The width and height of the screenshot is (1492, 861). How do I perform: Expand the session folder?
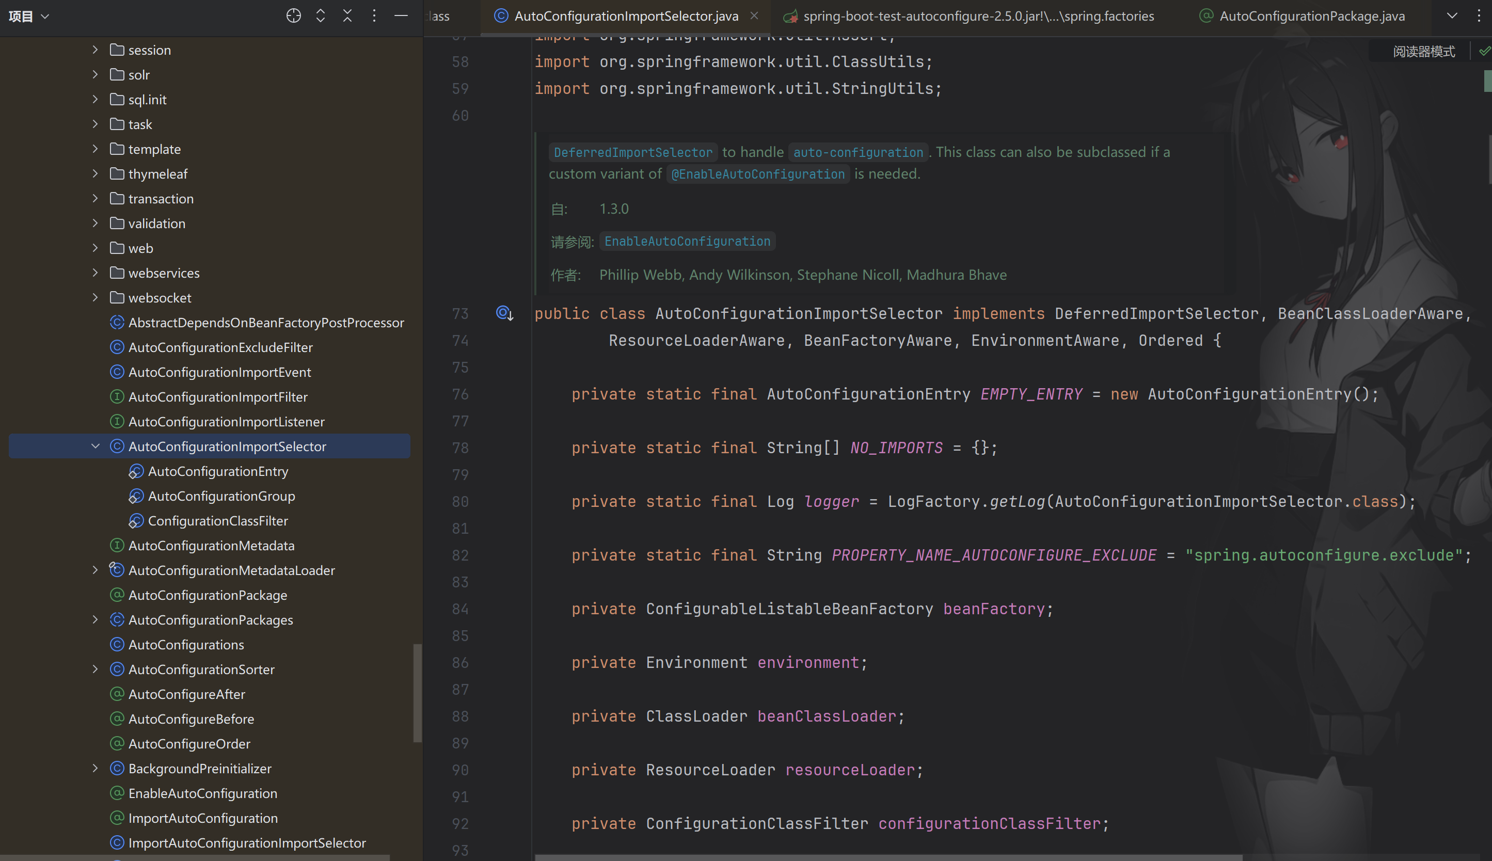pos(95,50)
